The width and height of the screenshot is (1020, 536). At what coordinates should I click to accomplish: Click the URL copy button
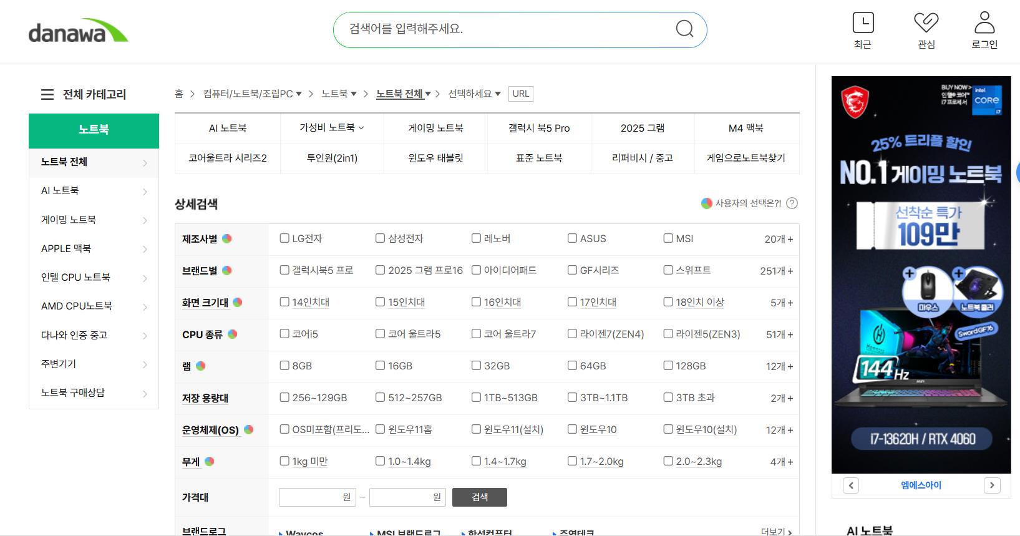coord(521,94)
